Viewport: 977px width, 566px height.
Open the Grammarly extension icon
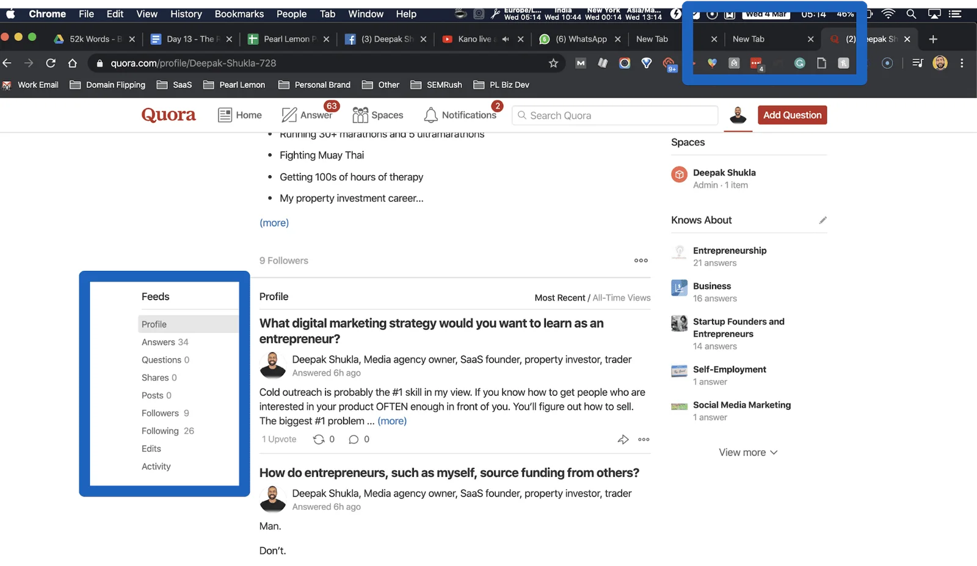799,63
